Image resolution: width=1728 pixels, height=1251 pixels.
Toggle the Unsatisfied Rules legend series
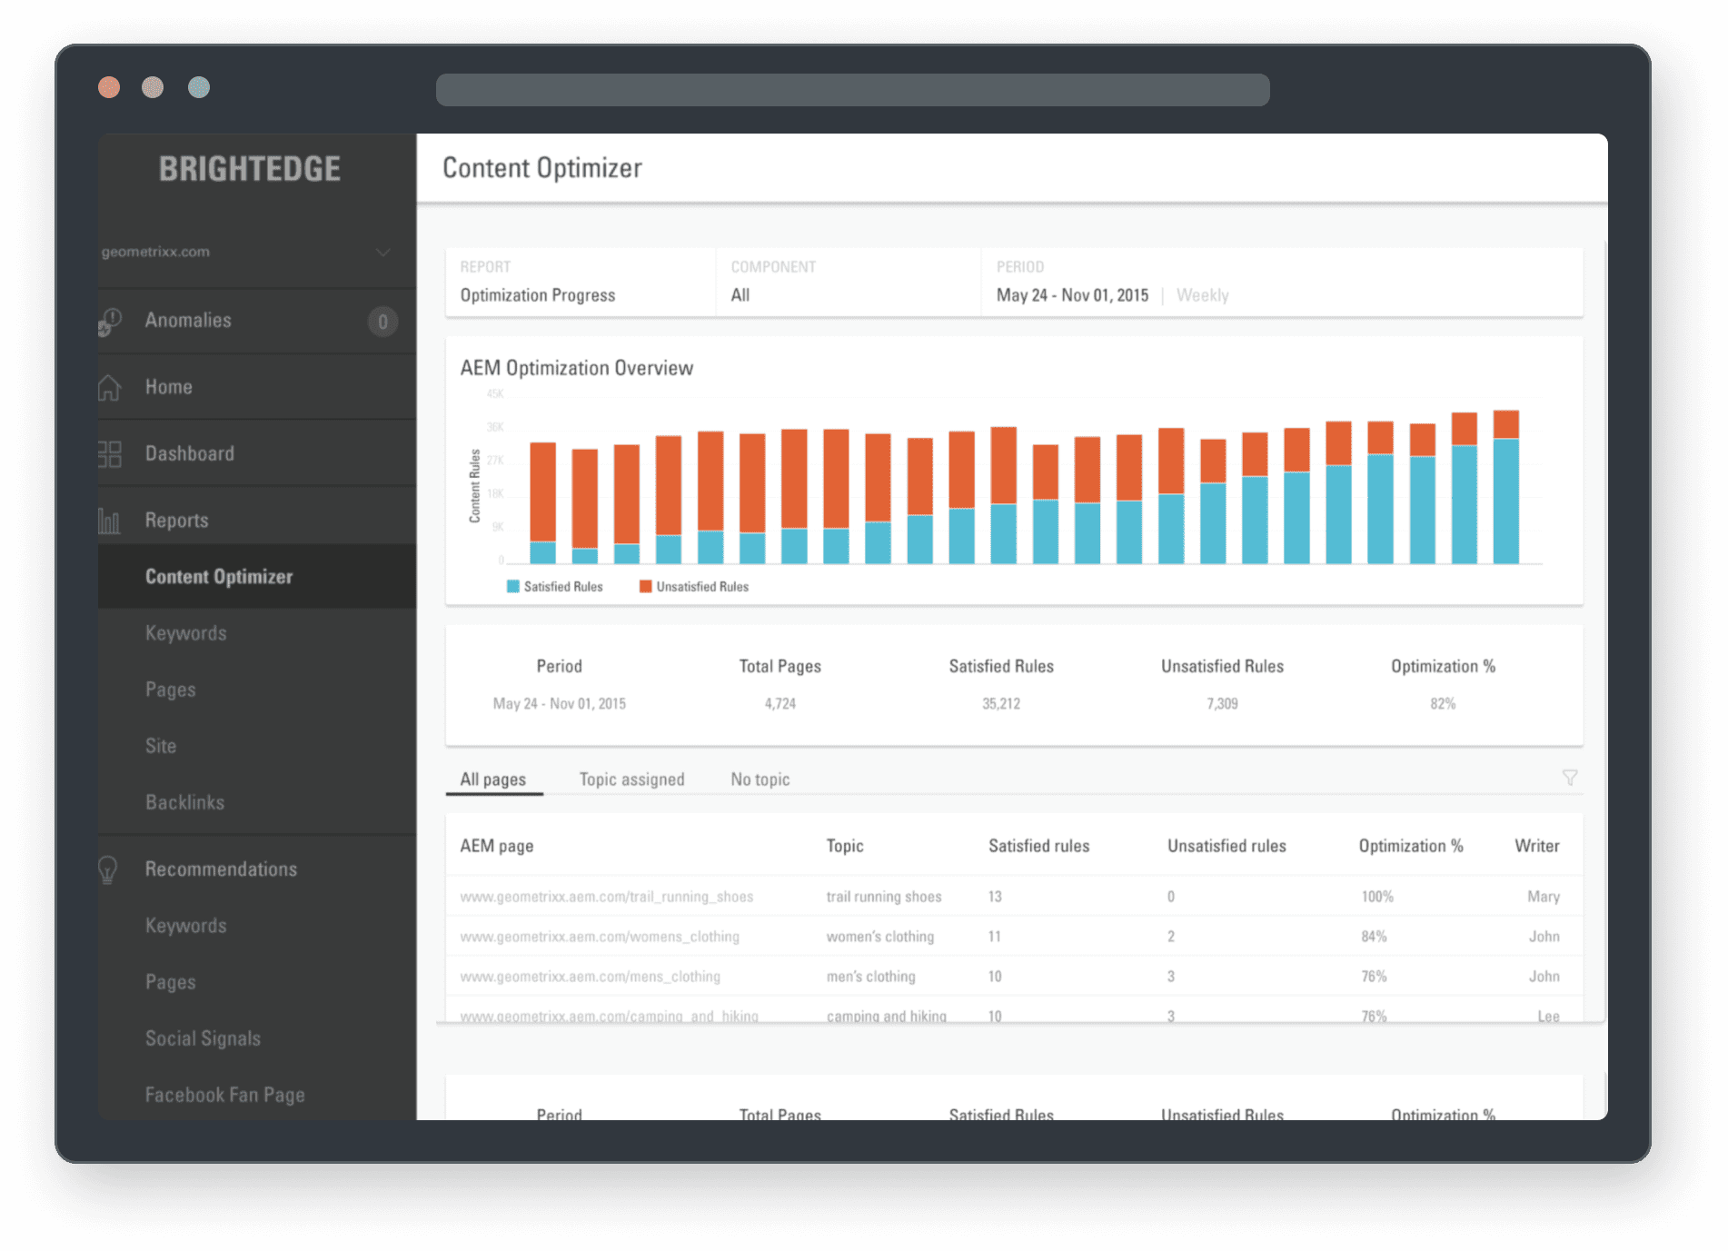click(694, 587)
